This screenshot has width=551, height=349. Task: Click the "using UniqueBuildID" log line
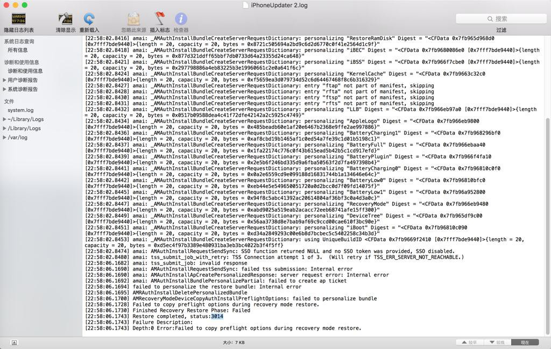click(305, 243)
